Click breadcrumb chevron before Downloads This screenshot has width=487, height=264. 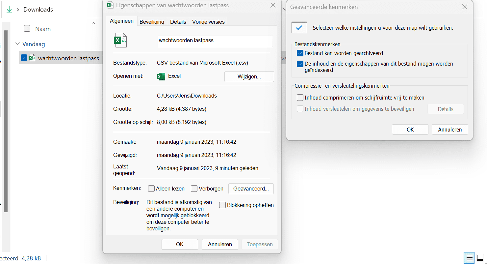(x=18, y=10)
